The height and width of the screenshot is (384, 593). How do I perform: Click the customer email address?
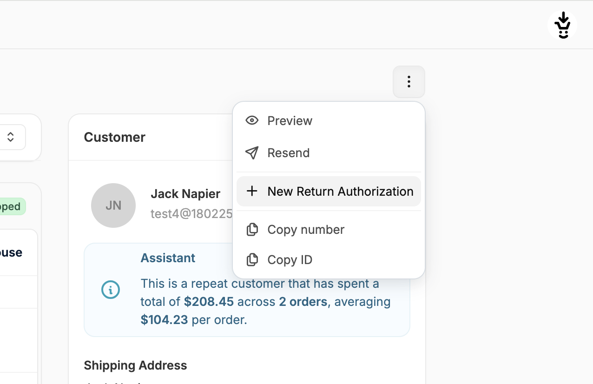[x=191, y=214]
